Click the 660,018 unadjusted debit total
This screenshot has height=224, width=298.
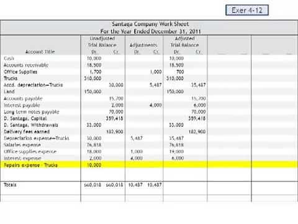click(x=93, y=185)
